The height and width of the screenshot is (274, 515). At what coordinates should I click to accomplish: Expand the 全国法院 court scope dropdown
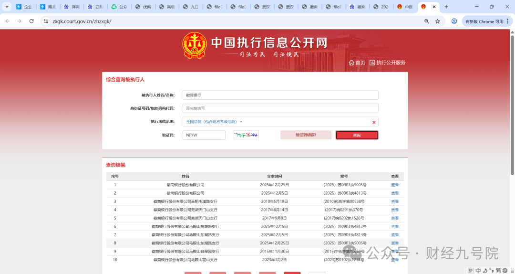click(214, 122)
